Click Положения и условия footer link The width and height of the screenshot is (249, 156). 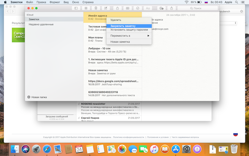coord(158,137)
